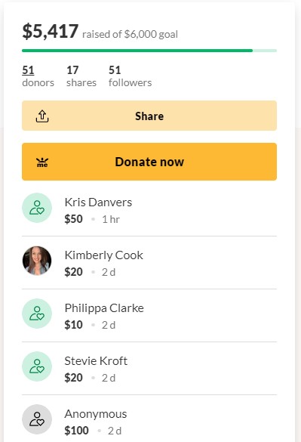Click the share upload icon
Viewport: 301px width, 442px height.
(42, 116)
